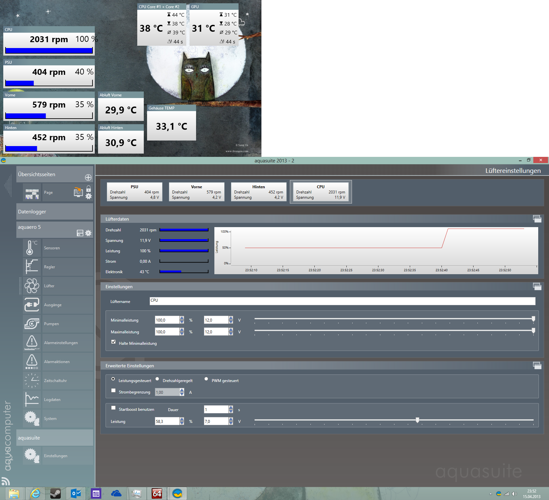Collapse the Erweiterte Einstellungen panel

tap(537, 365)
